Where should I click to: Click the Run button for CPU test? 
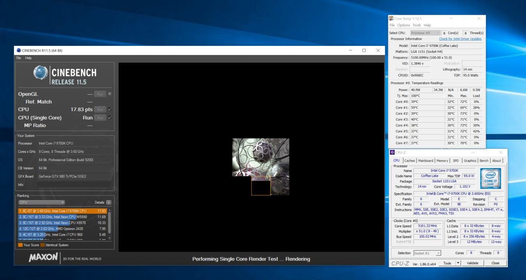click(x=100, y=109)
